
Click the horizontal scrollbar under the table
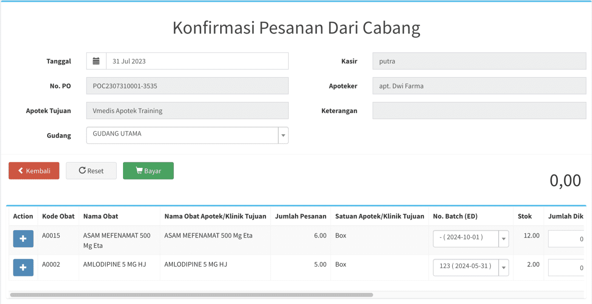click(x=191, y=295)
